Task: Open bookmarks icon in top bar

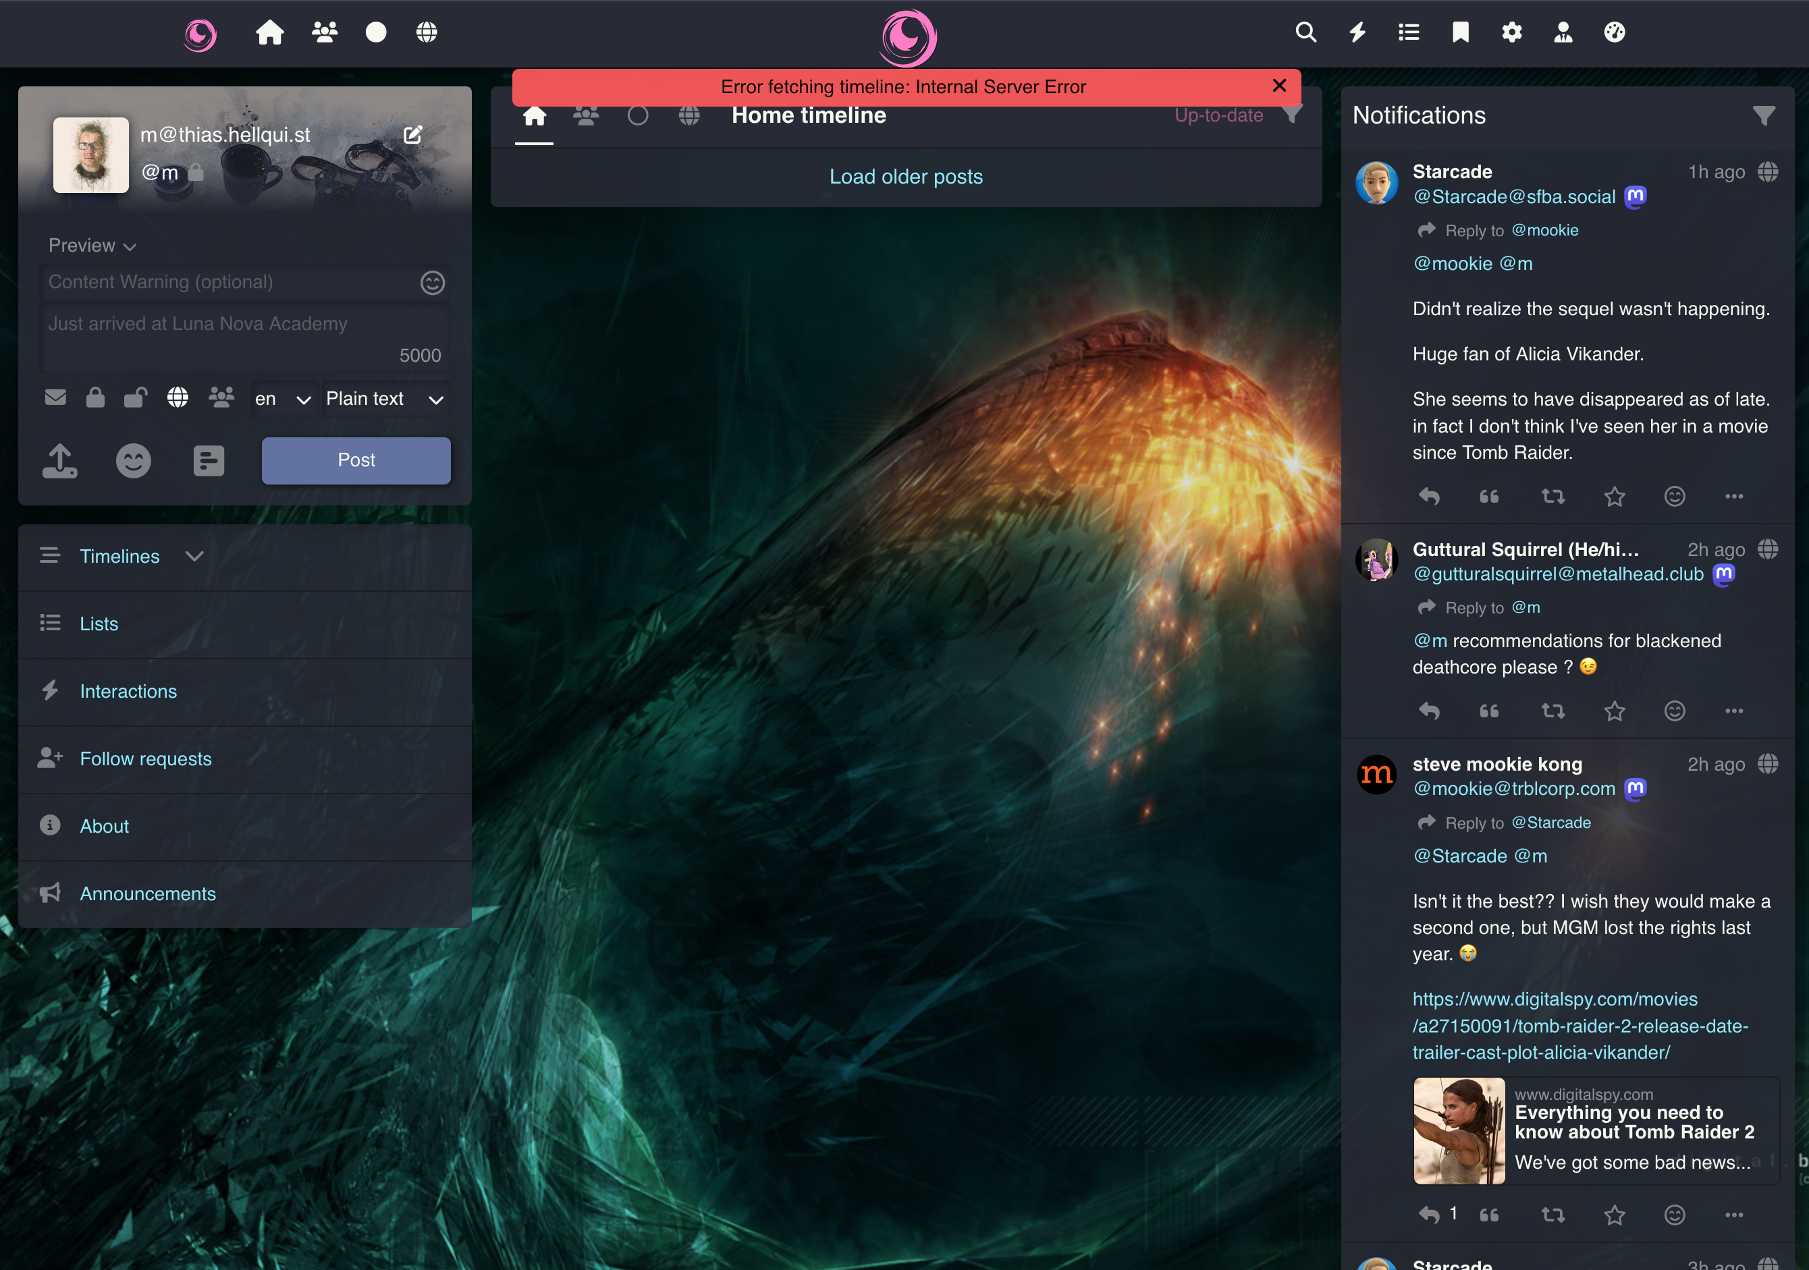Action: coord(1460,32)
